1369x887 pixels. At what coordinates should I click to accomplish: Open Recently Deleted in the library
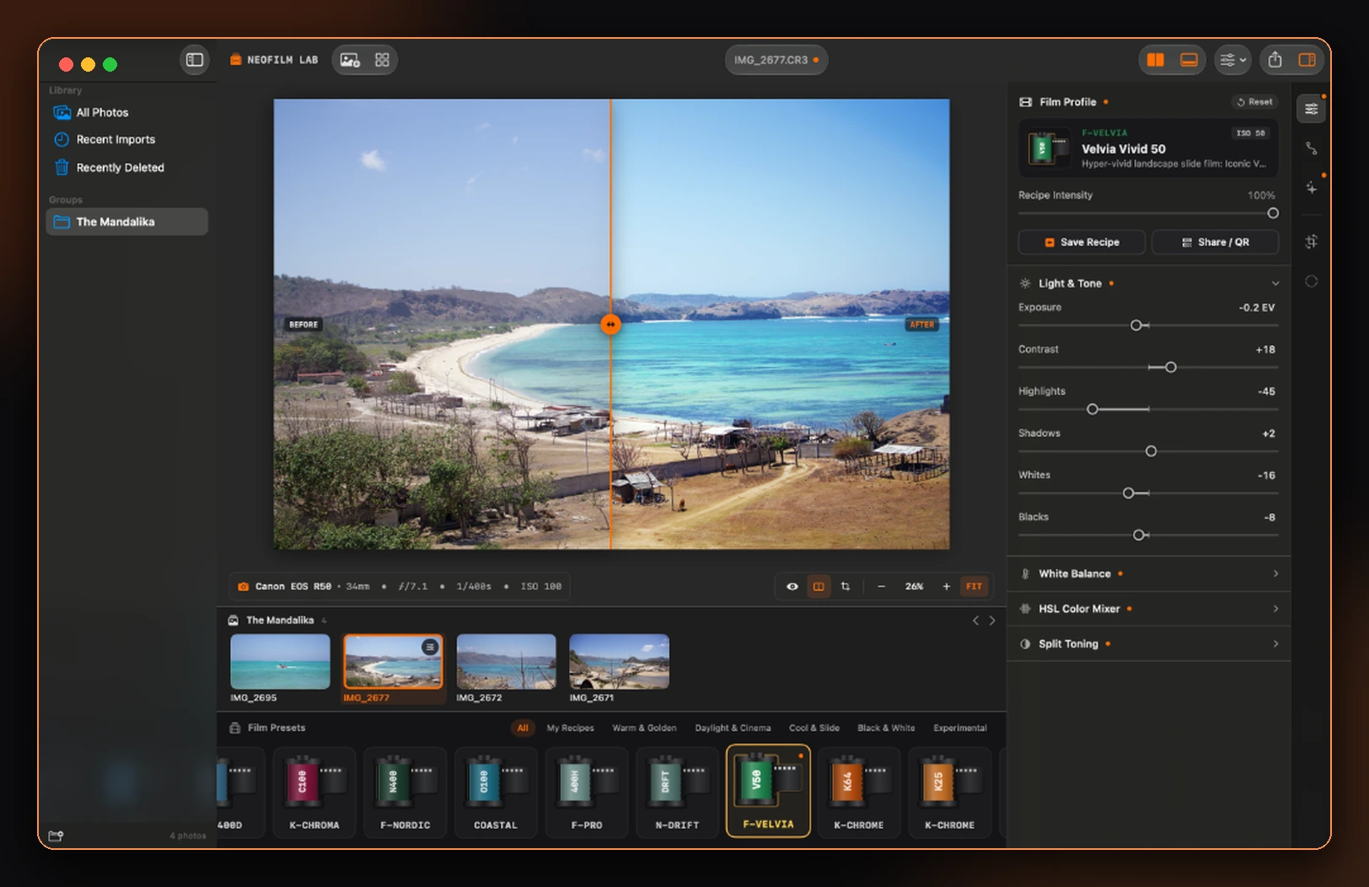click(x=120, y=168)
